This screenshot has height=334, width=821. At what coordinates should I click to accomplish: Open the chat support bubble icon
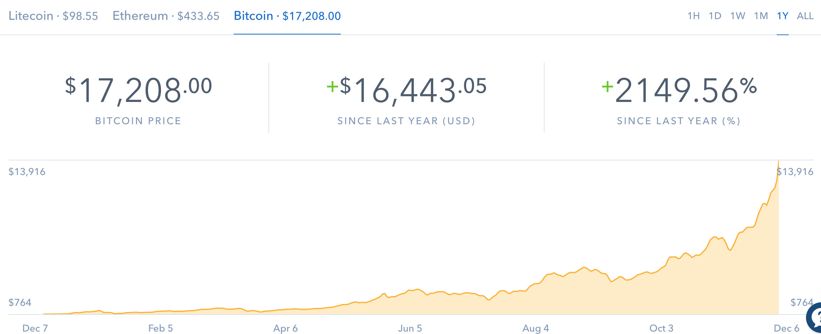click(x=815, y=318)
